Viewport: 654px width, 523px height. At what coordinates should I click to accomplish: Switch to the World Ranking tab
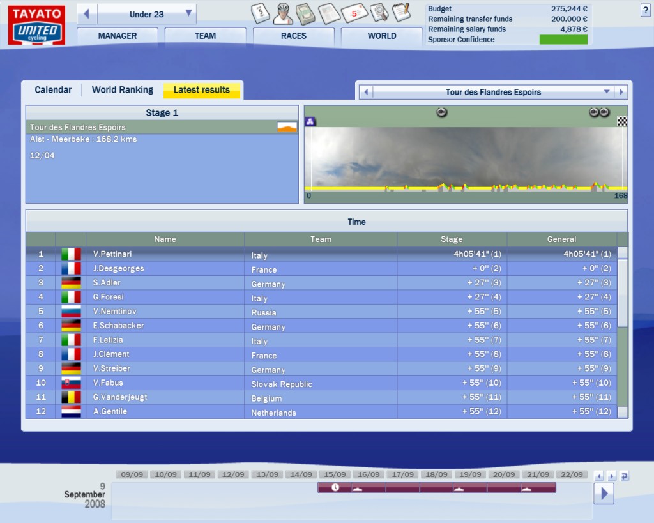tap(122, 90)
